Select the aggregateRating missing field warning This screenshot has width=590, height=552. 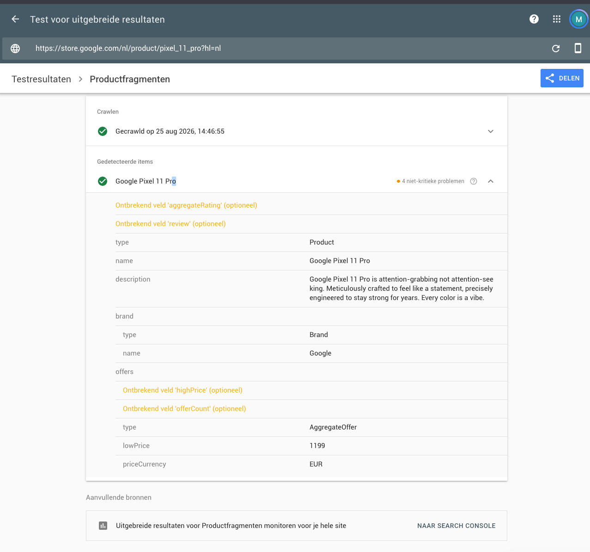click(186, 205)
